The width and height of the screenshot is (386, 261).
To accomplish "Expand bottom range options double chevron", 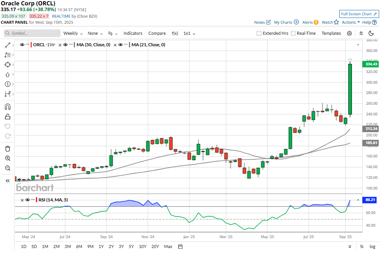I will tap(350, 246).
